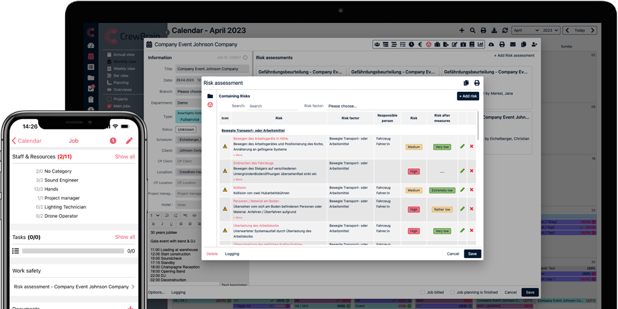Tap Show all next to Staff & Resources
The image size is (618, 309).
coord(124,157)
